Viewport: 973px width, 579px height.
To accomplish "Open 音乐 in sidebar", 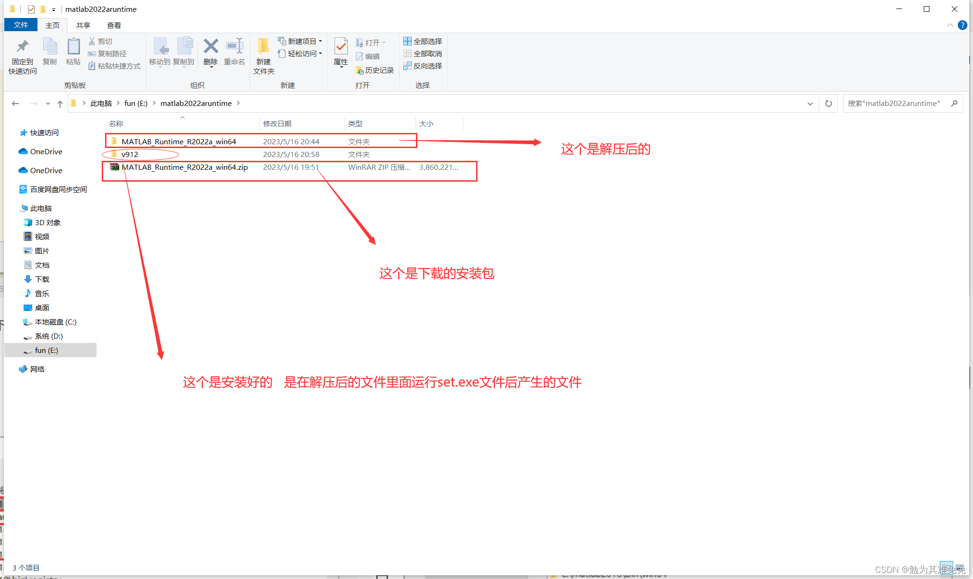I will [42, 294].
